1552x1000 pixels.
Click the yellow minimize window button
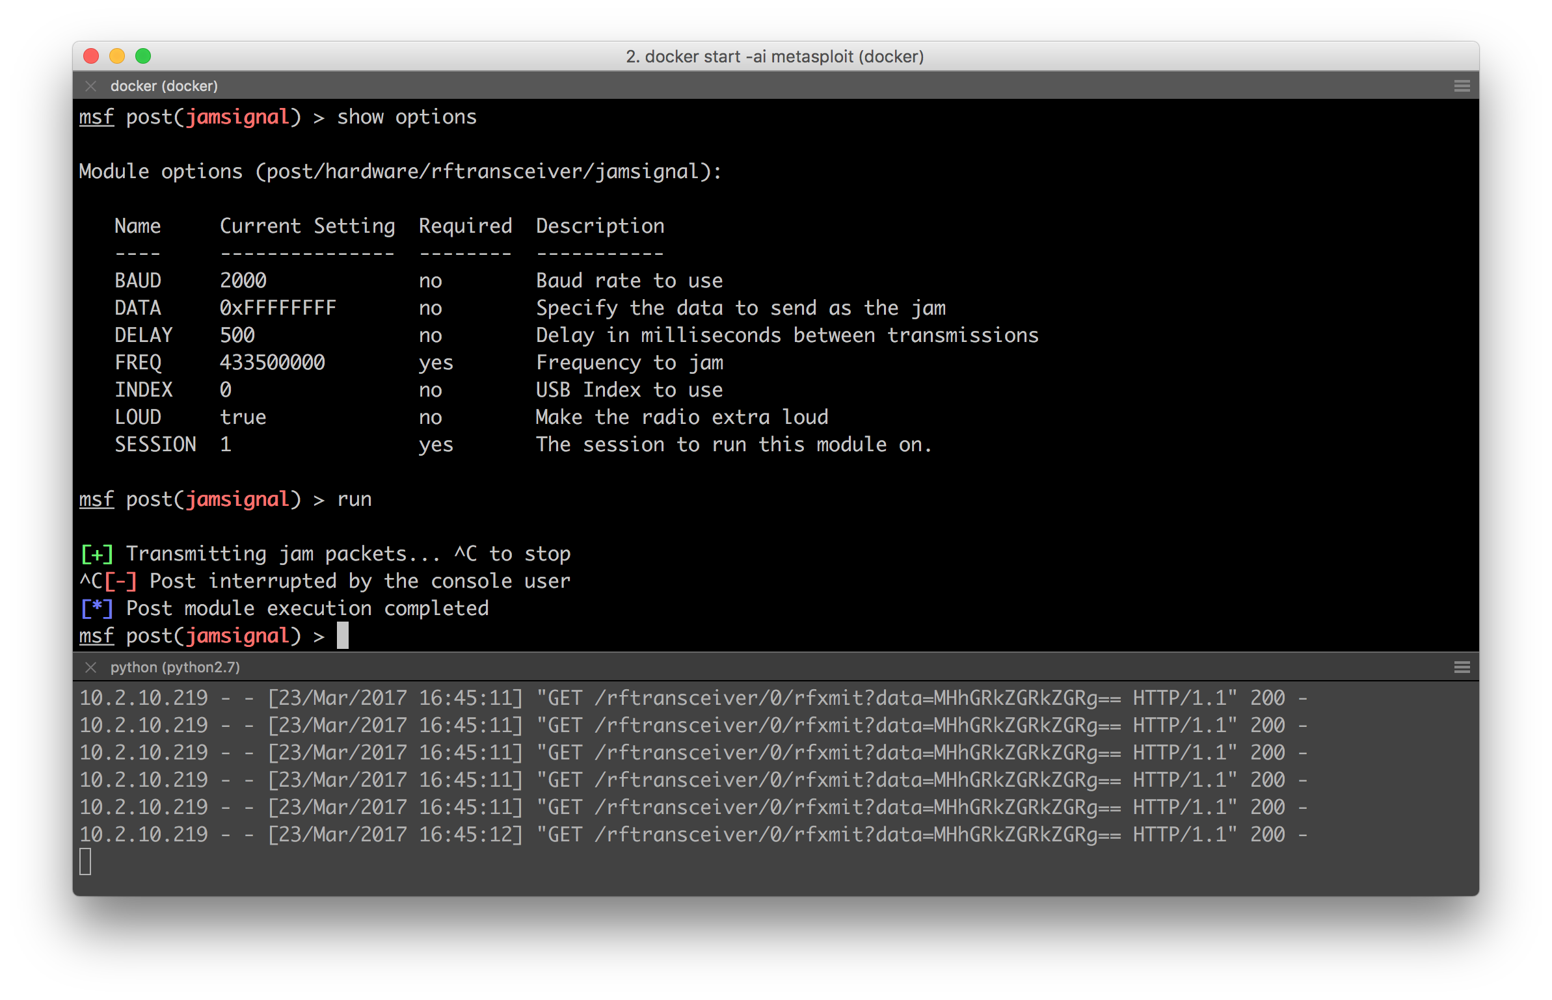pyautogui.click(x=117, y=57)
